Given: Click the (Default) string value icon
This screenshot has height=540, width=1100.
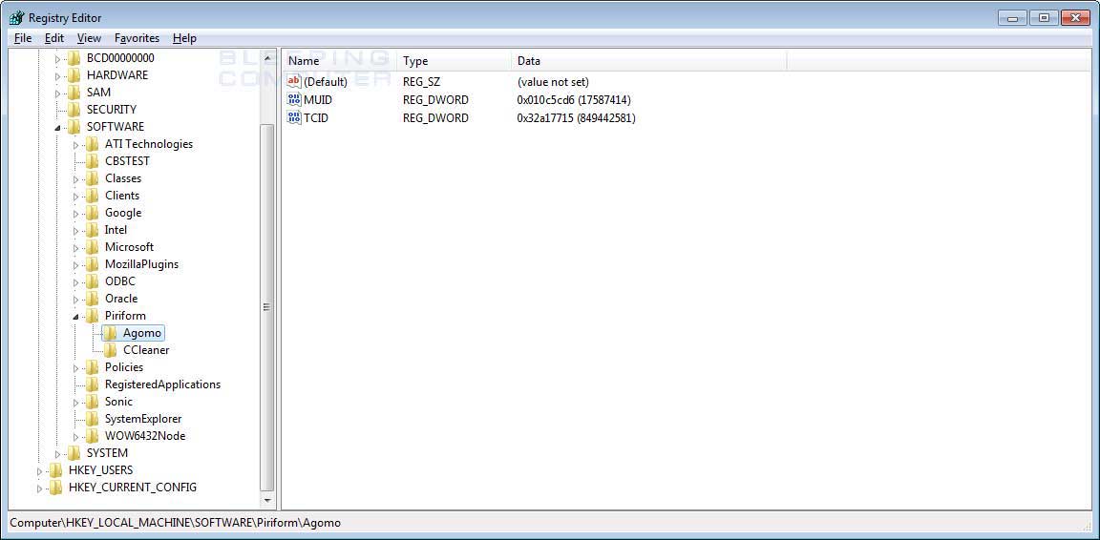Looking at the screenshot, I should (x=294, y=82).
